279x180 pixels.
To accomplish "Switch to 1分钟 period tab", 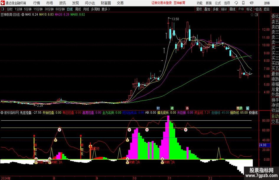I will [x=18, y=9].
